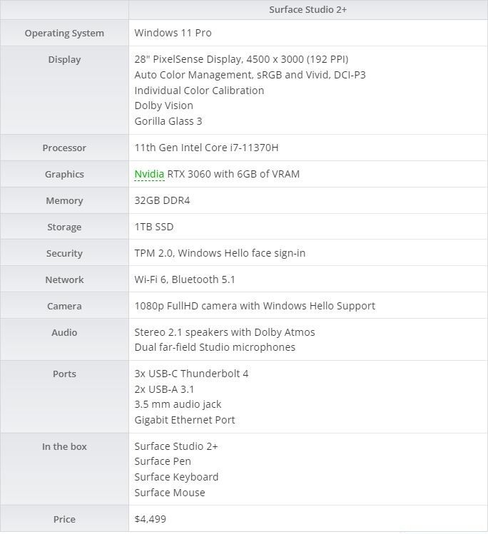Click the Operating System row label
The height and width of the screenshot is (534, 488).
[64, 33]
